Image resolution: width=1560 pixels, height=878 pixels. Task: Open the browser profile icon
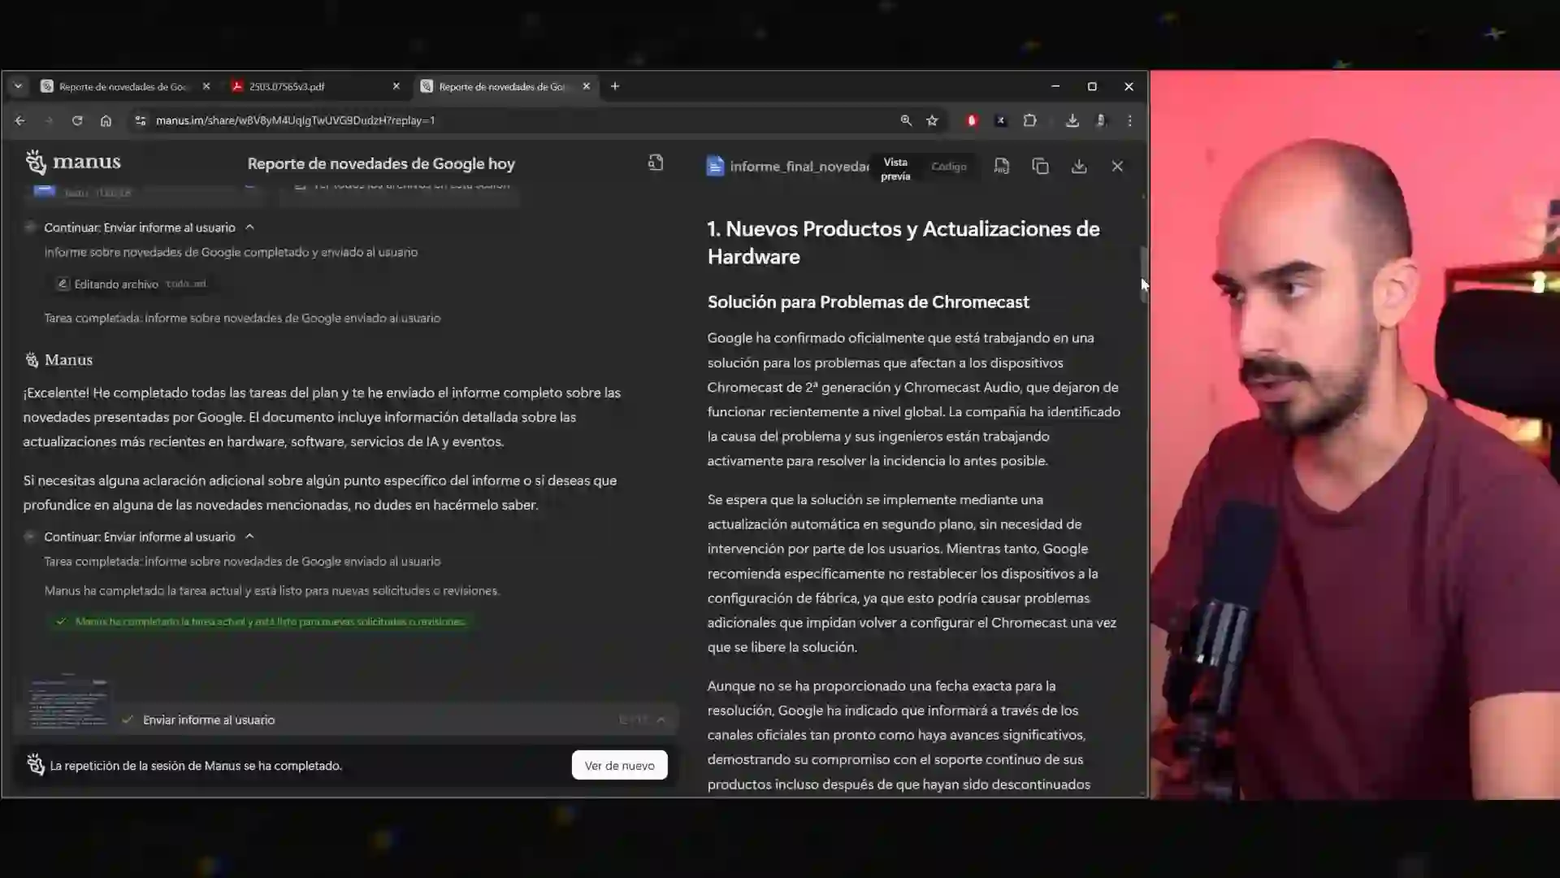(1102, 120)
